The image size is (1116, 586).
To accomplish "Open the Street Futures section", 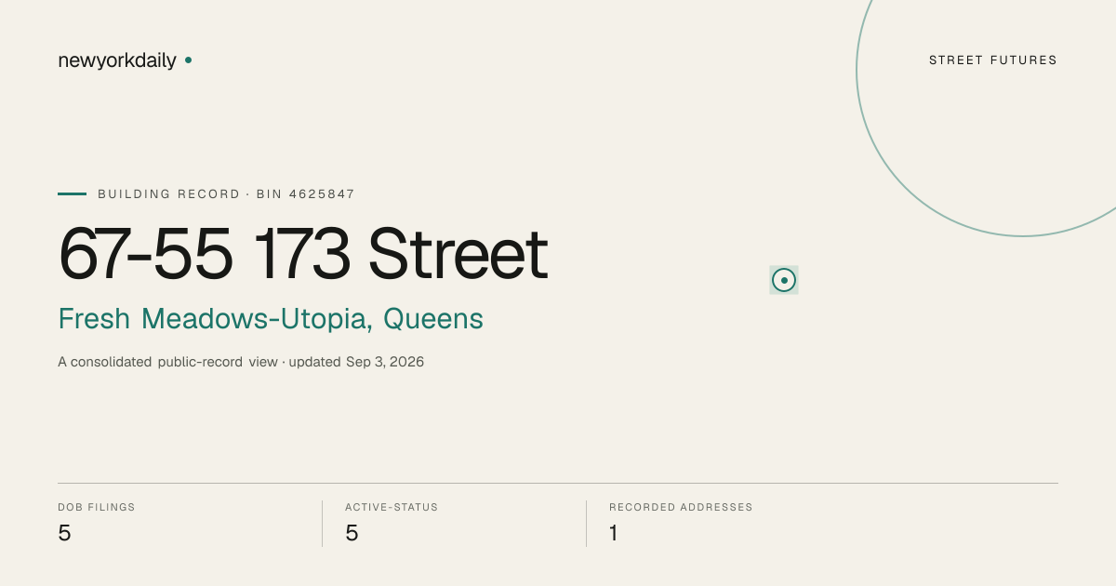I will [x=993, y=60].
